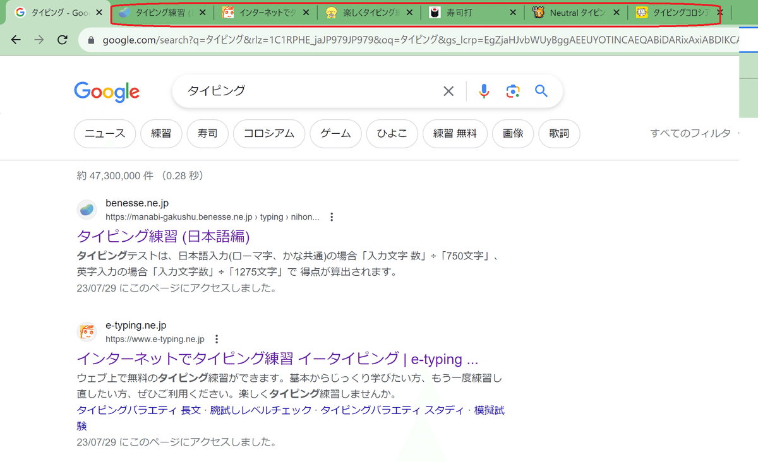Click the blue magnifier search icon
This screenshot has height=462, width=758.
coord(541,91)
